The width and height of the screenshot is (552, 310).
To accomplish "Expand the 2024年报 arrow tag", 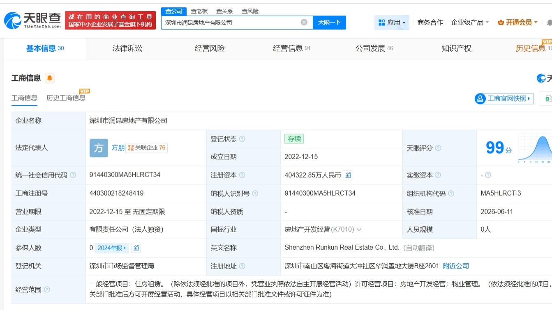I will tap(112, 248).
